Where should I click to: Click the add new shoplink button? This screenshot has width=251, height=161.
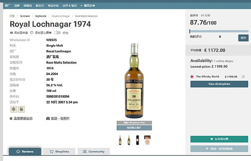point(219,149)
